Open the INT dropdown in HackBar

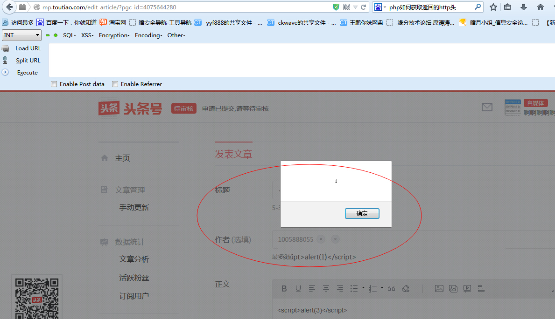21,35
